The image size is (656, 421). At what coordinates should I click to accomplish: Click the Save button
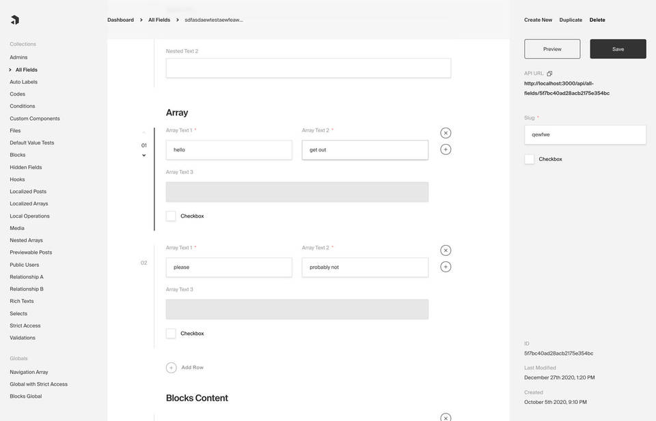click(618, 49)
